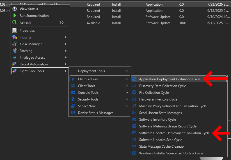Click the Software Metering Usage Report icon
This screenshot has width=231, height=160.
(x=134, y=126)
